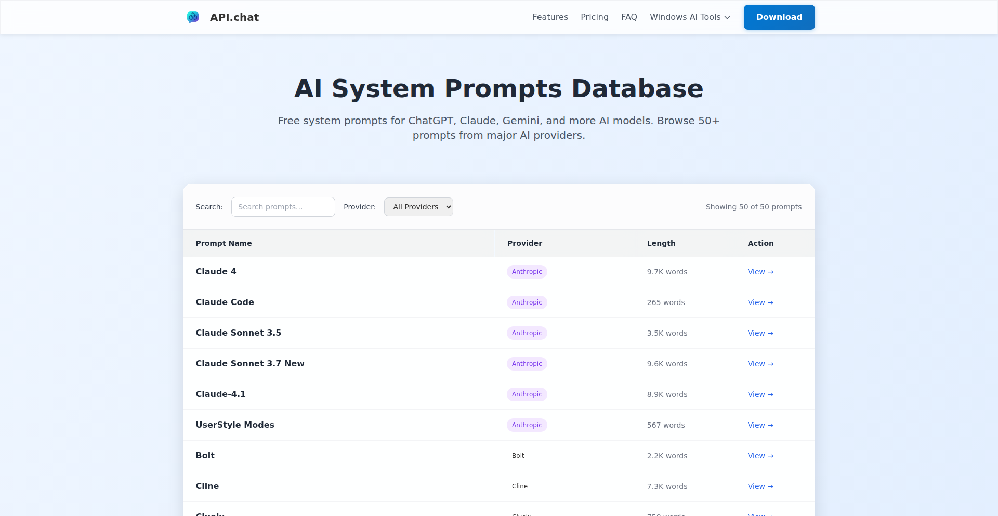Open View link in the Cline row
Viewport: 998px width, 516px height.
coord(760,486)
